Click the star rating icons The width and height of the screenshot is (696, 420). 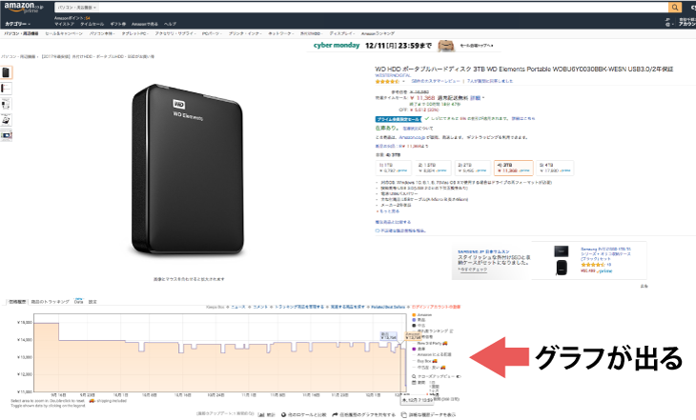(387, 82)
